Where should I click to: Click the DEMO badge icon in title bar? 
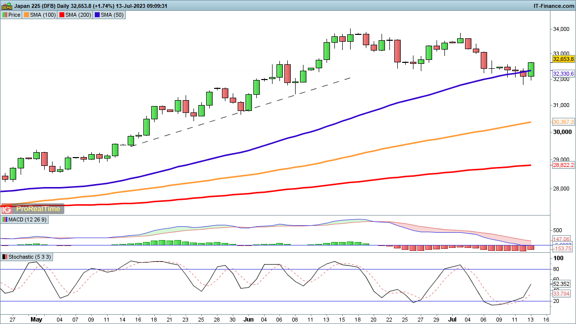[x=6, y=6]
